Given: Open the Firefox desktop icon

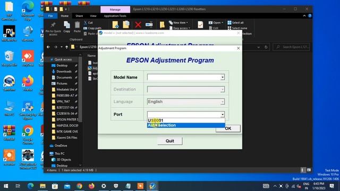Looking at the screenshot, I should tap(28, 83).
